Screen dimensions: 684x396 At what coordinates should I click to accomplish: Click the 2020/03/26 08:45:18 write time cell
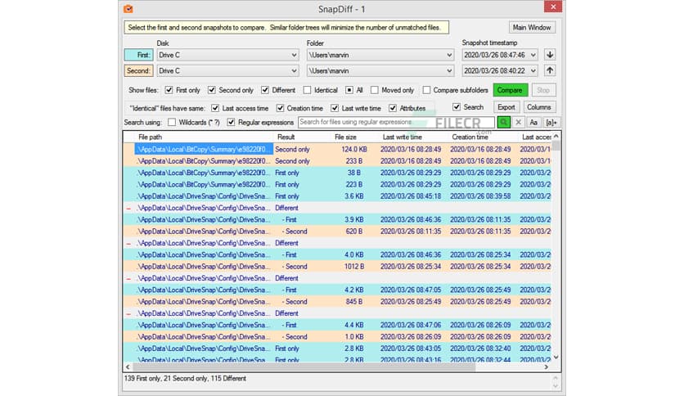pyautogui.click(x=411, y=196)
